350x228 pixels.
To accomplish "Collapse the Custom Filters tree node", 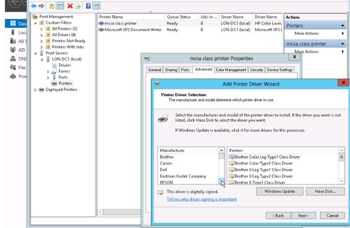I will tap(35, 23).
